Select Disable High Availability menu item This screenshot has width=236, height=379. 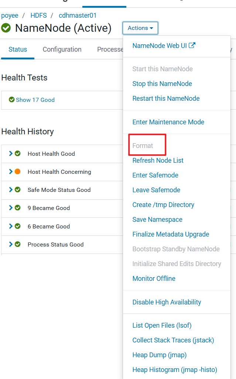pyautogui.click(x=167, y=302)
